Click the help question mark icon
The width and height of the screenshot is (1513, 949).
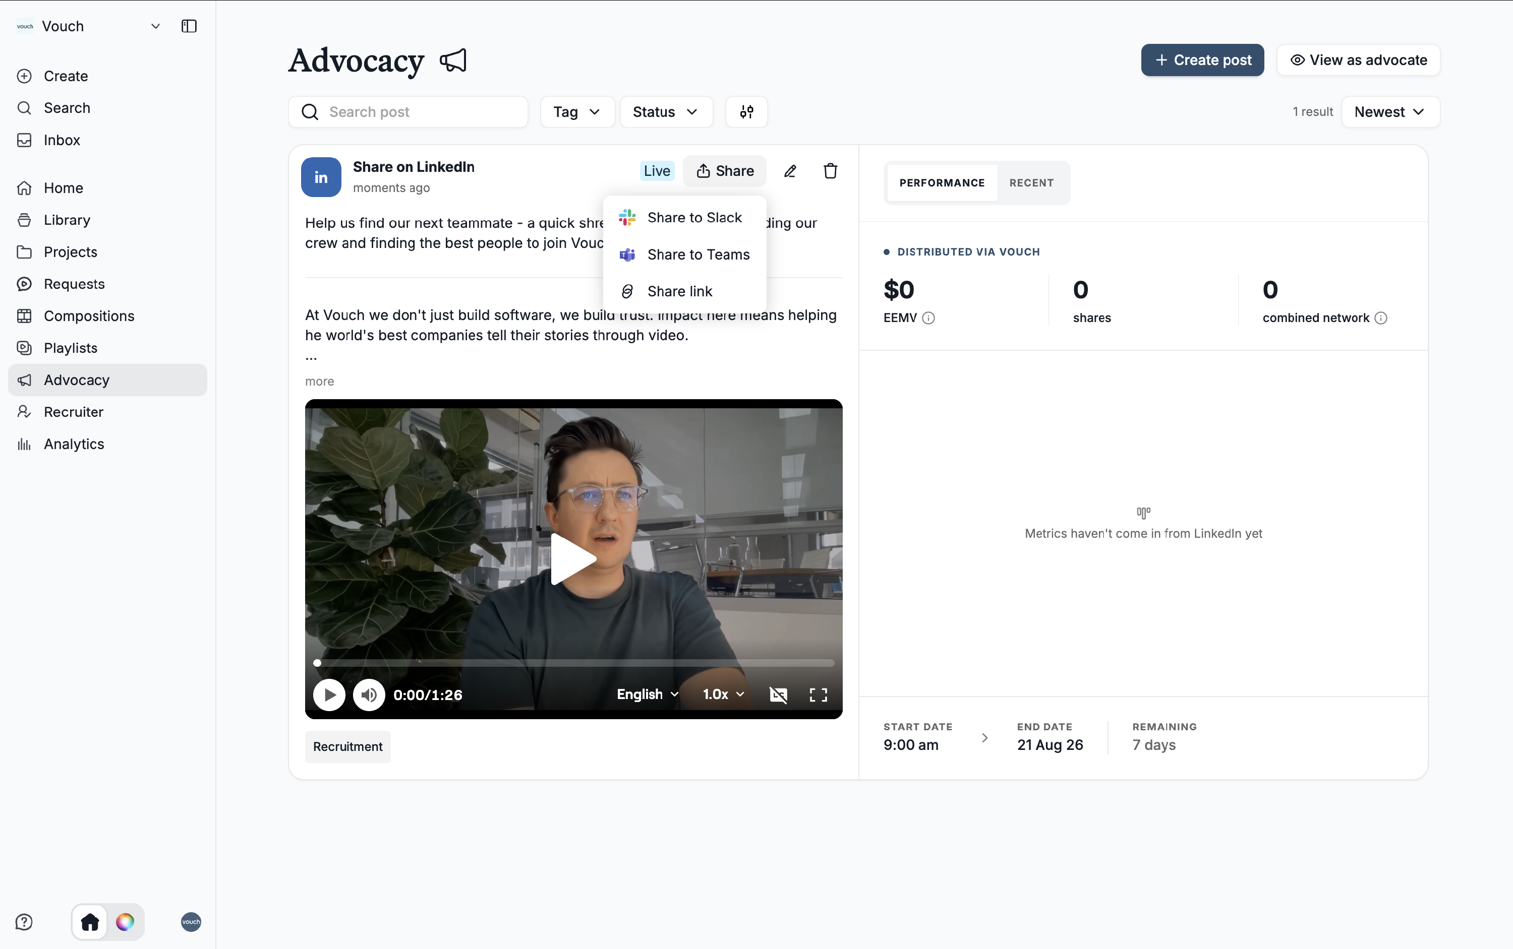click(x=24, y=921)
